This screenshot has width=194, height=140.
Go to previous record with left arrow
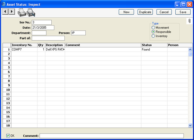tap(5, 12)
